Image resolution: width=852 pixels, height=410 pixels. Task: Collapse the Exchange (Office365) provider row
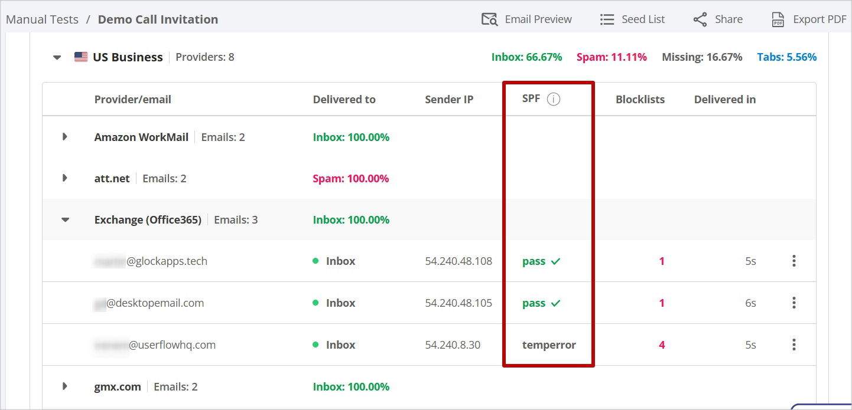tap(65, 219)
